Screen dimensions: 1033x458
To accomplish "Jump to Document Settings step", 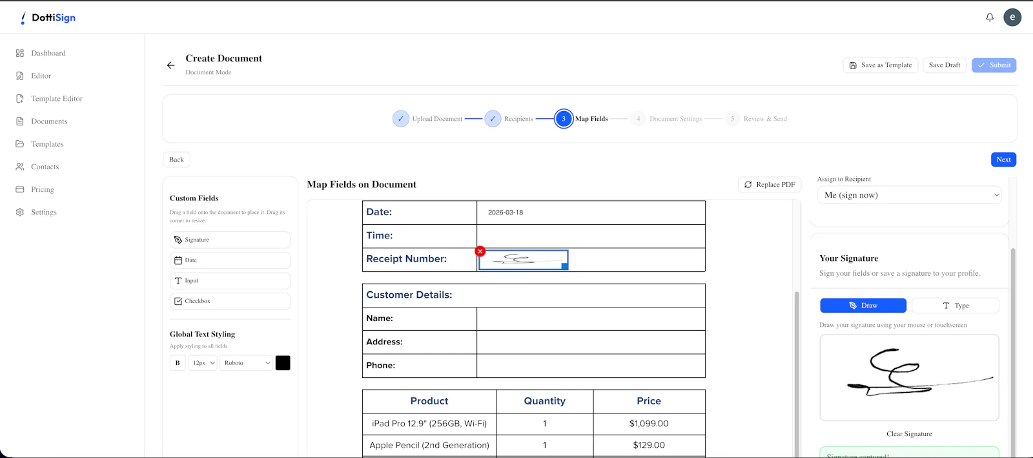I will point(667,119).
